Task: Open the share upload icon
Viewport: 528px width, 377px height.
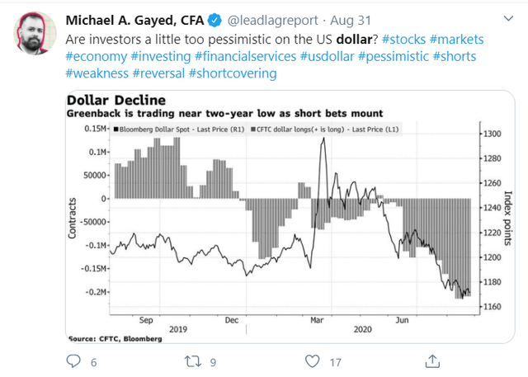Action: click(432, 361)
